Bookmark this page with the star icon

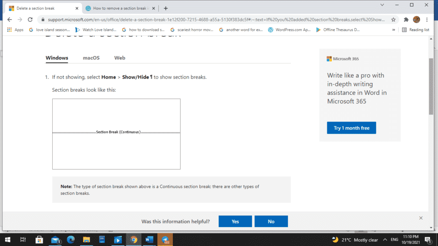coord(394,19)
